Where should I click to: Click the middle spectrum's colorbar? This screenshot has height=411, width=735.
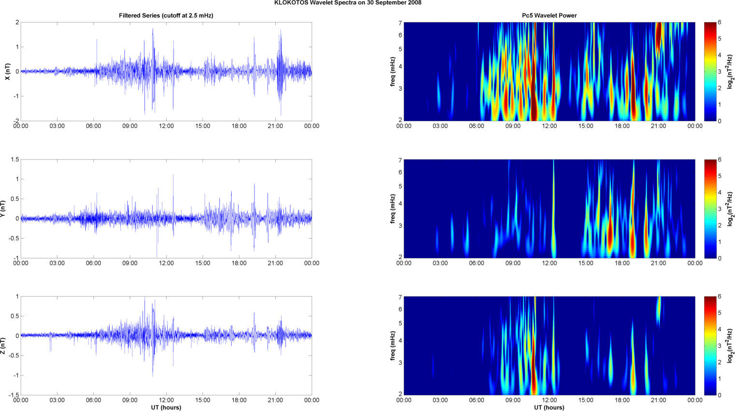click(x=710, y=209)
